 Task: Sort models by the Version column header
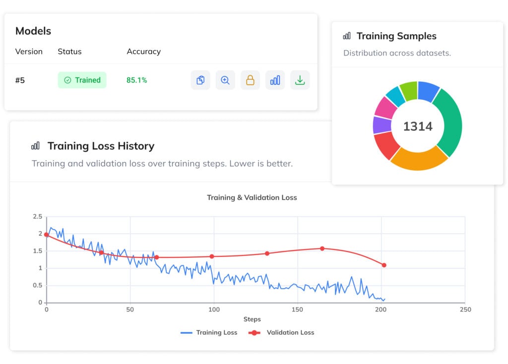(29, 52)
